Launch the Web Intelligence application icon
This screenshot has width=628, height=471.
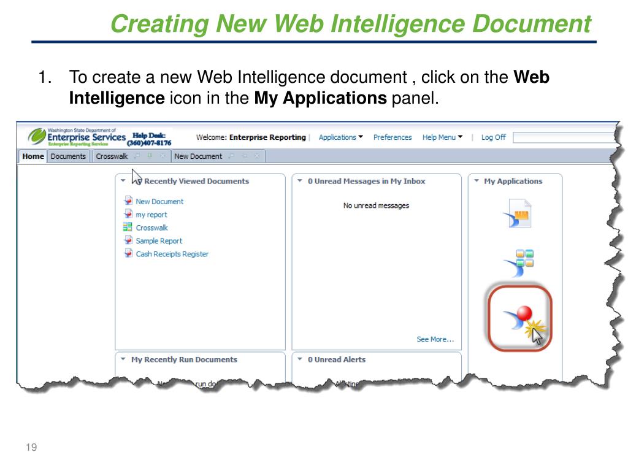[519, 318]
